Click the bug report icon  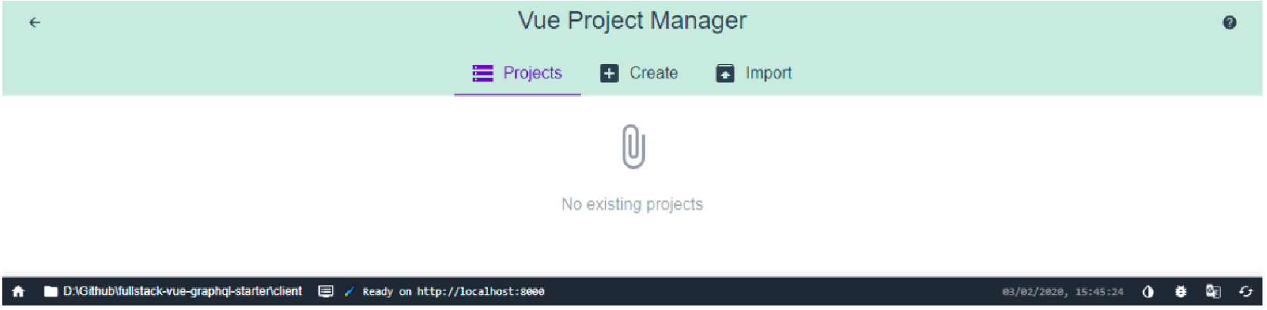point(1181,291)
